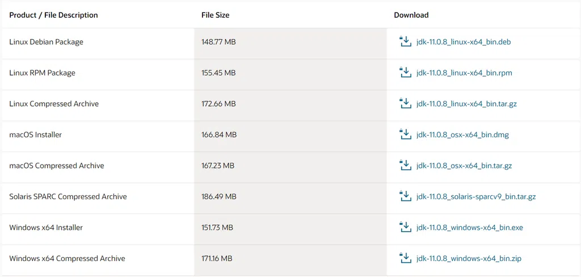Click download icon for Windows exe installer

(x=405, y=227)
